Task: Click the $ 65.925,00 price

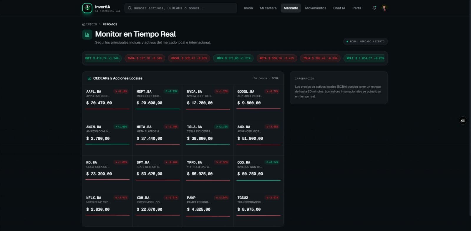Action: 200,174
